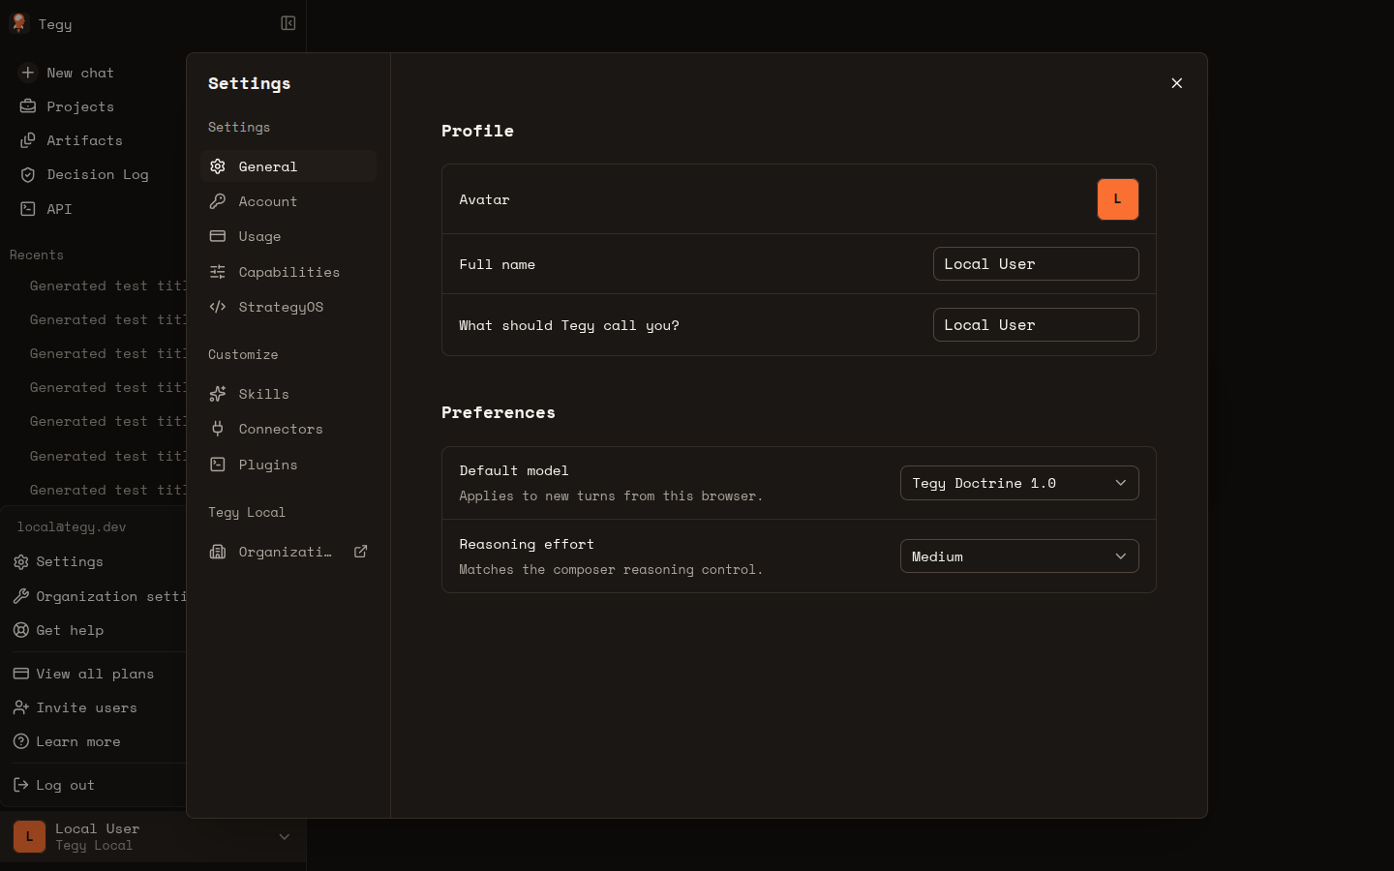Open the Skills customize tab

click(288, 394)
